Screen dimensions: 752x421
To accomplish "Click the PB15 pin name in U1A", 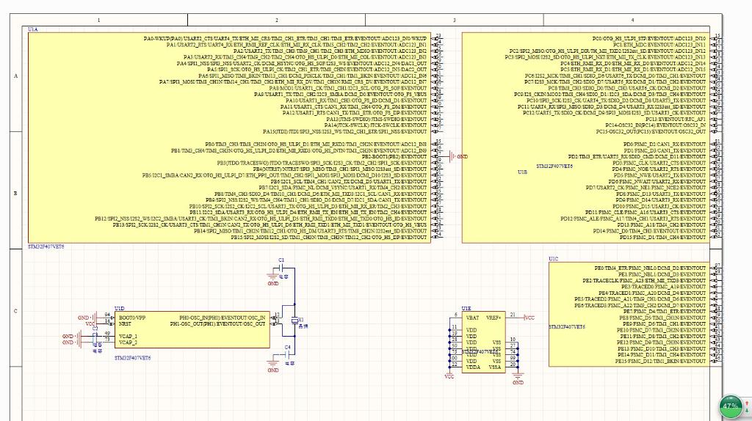I will [x=328, y=238].
